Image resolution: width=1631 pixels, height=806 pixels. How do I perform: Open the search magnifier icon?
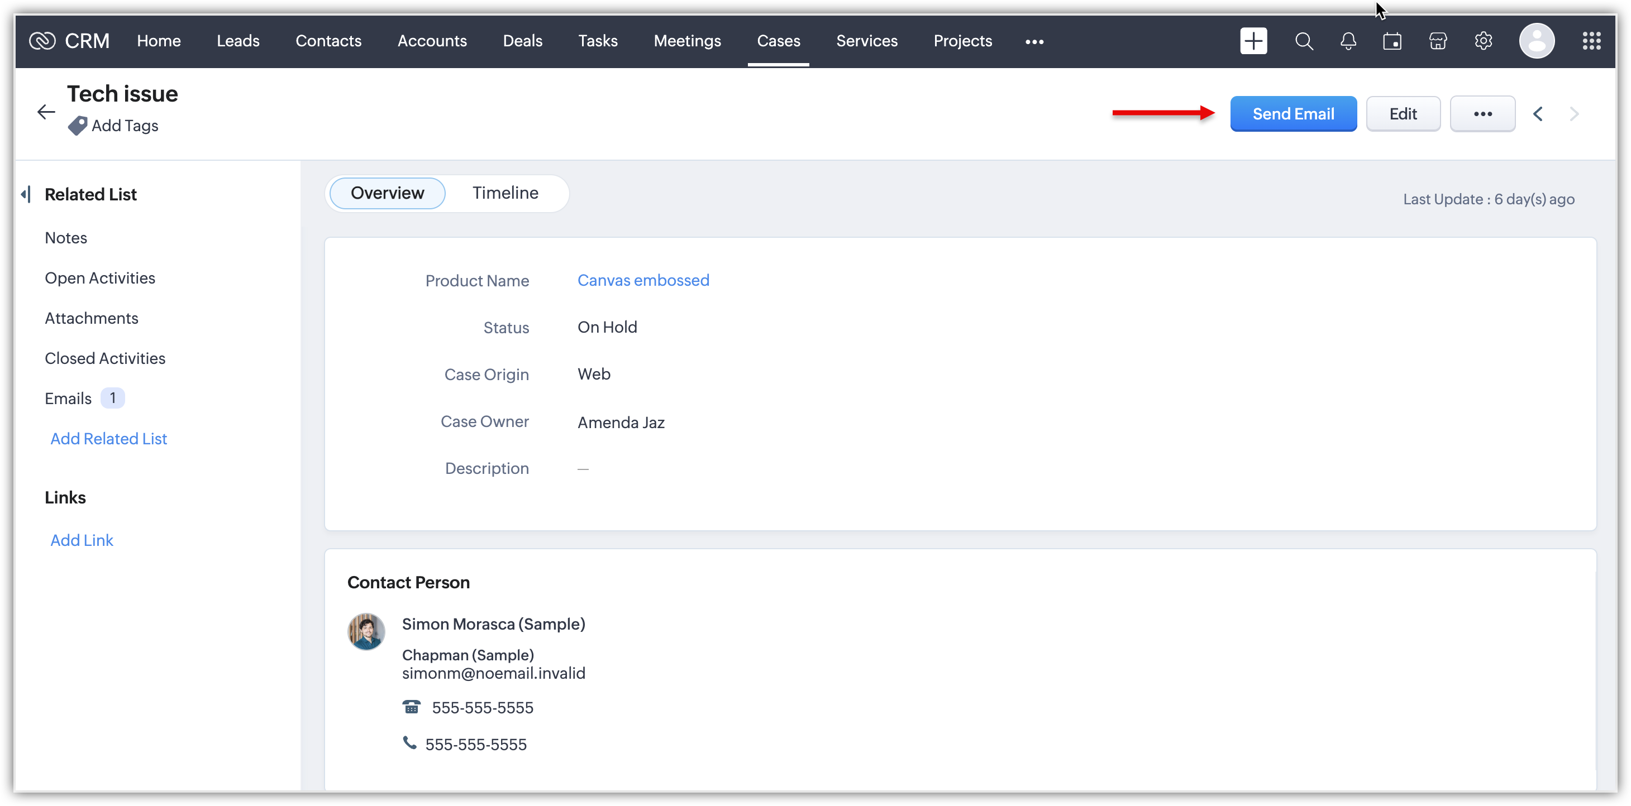1304,41
